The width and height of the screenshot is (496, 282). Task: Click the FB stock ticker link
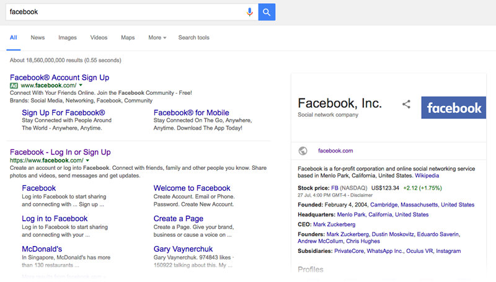point(334,188)
